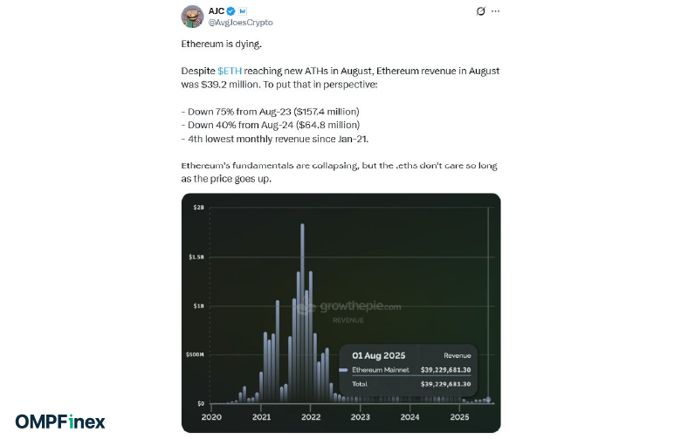Click the blue verified checkmark badge
The image size is (681, 439).
pyautogui.click(x=231, y=11)
